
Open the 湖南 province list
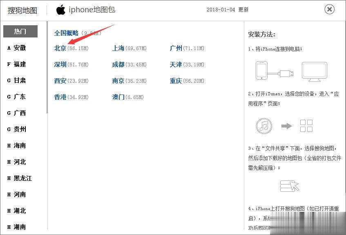click(17, 227)
